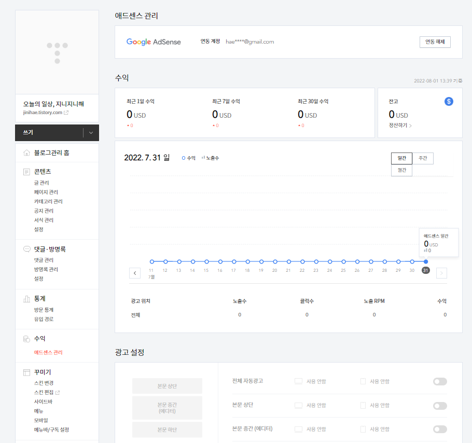472x443 pixels.
Task: Open 설정 under 댓글·방명록 section
Action: click(x=38, y=279)
